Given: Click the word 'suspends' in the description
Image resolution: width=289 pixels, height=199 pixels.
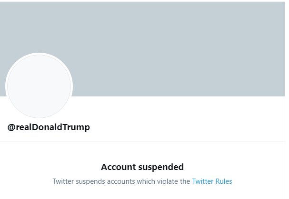Looking at the screenshot, I should pos(90,182).
